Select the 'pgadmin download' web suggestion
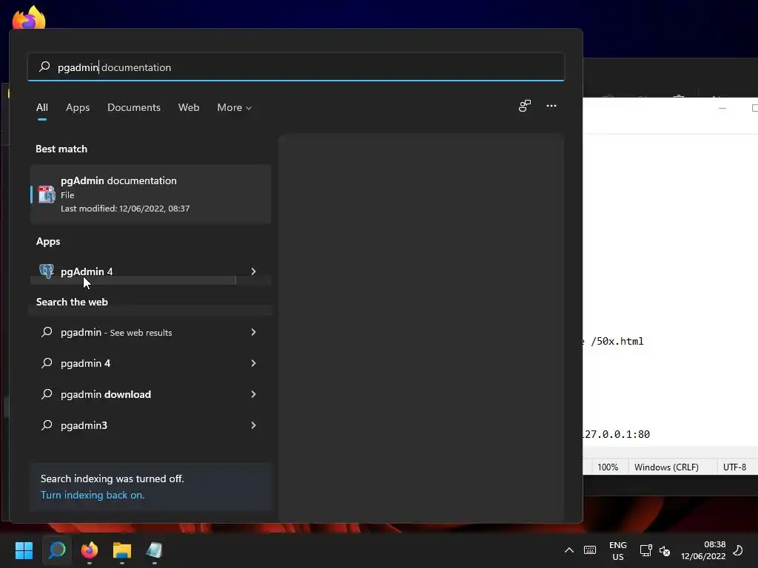Screen dimensions: 758x568 pos(133,394)
